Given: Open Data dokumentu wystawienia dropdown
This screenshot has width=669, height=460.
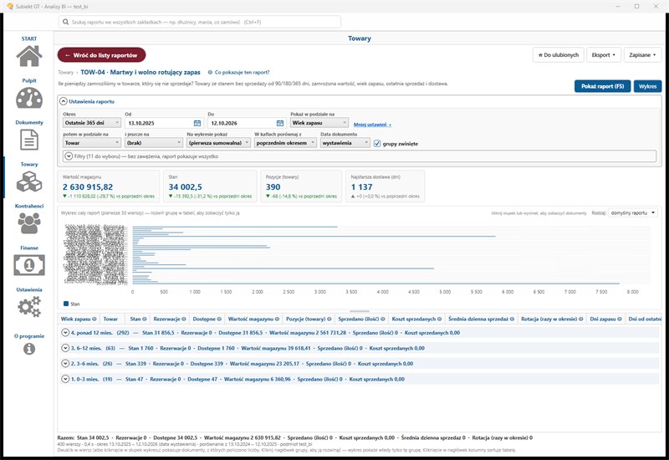Looking at the screenshot, I should point(345,143).
